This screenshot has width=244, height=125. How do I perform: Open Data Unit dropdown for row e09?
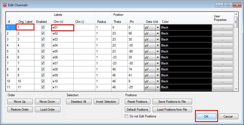click(x=158, y=75)
